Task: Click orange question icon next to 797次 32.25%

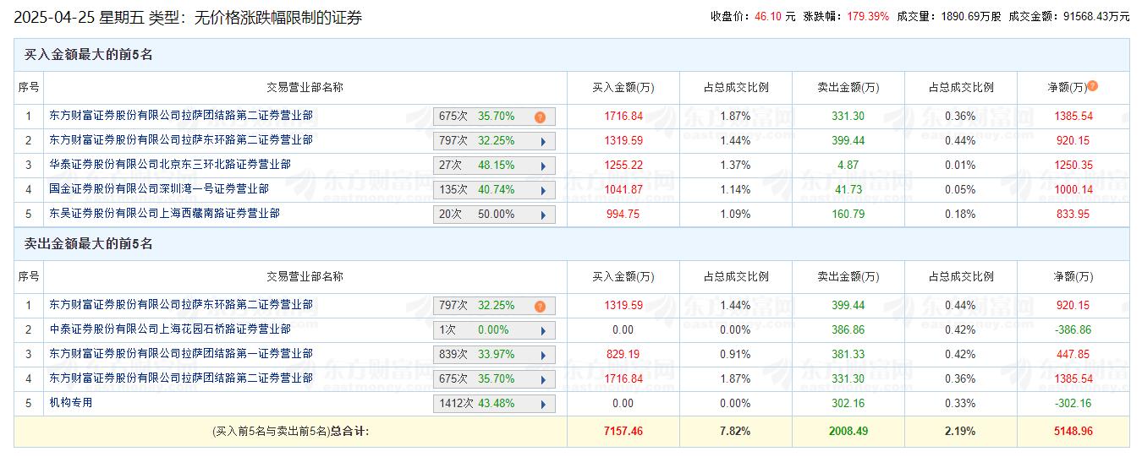Action: click(x=540, y=307)
